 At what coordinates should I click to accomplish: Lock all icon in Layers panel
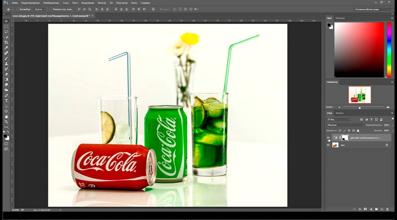[358, 131]
